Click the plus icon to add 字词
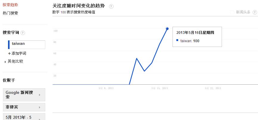This screenshot has height=120, width=258. [9, 53]
